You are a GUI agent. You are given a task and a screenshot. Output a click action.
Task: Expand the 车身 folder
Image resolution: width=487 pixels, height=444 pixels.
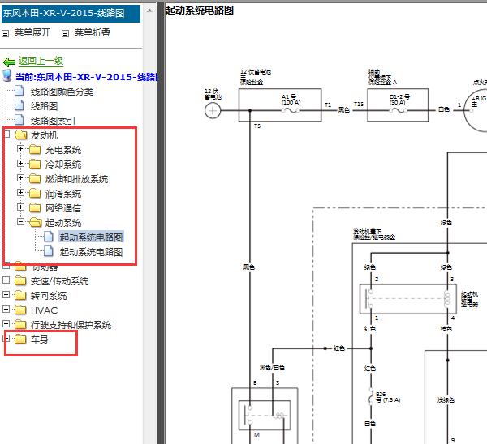[6, 339]
